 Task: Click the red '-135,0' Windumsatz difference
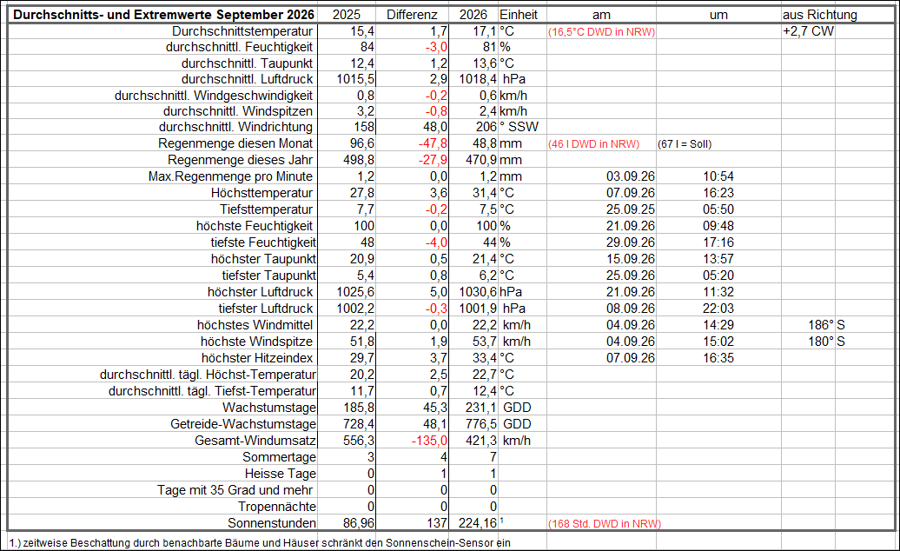(x=429, y=441)
